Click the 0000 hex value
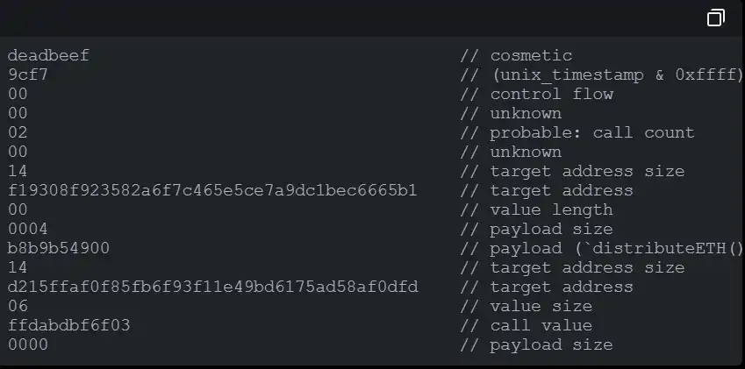 coord(28,345)
